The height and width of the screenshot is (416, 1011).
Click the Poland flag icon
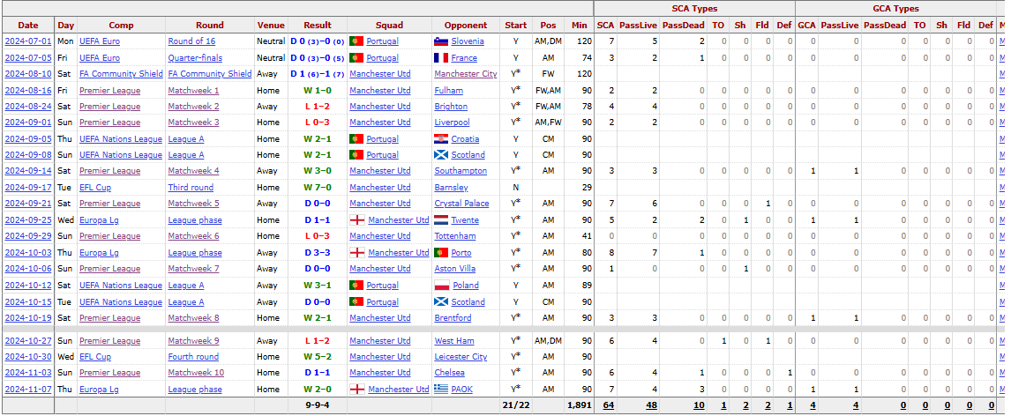tap(442, 286)
